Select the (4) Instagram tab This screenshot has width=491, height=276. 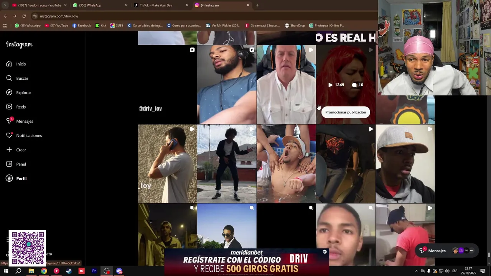222,5
